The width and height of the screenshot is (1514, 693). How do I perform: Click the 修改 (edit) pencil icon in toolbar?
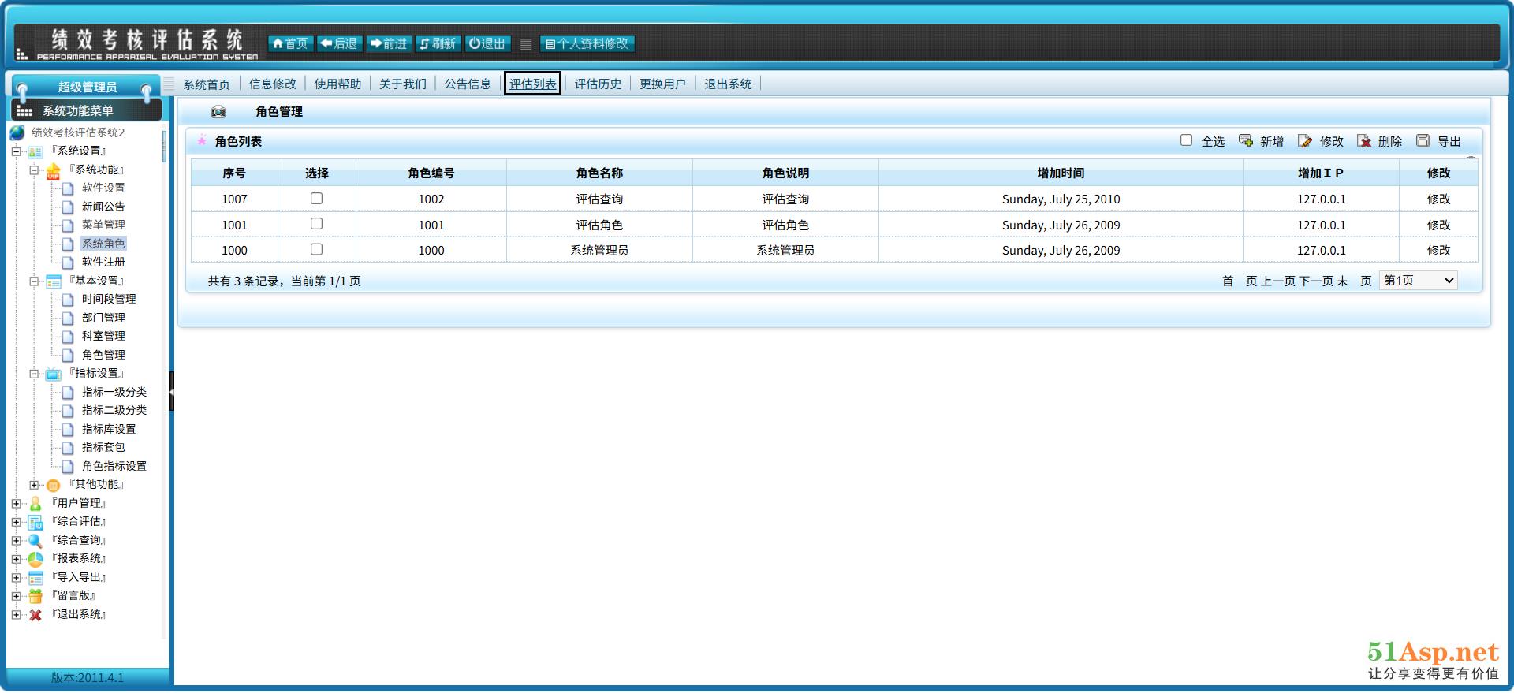coord(1305,141)
